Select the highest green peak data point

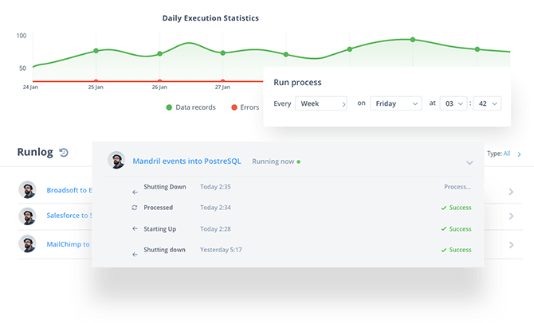tap(412, 40)
